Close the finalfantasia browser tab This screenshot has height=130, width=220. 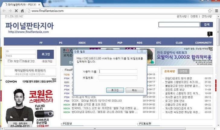click(39, 5)
